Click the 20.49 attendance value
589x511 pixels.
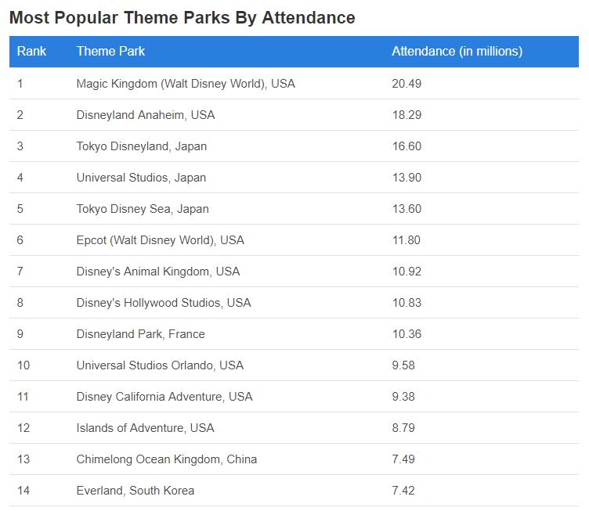(407, 83)
